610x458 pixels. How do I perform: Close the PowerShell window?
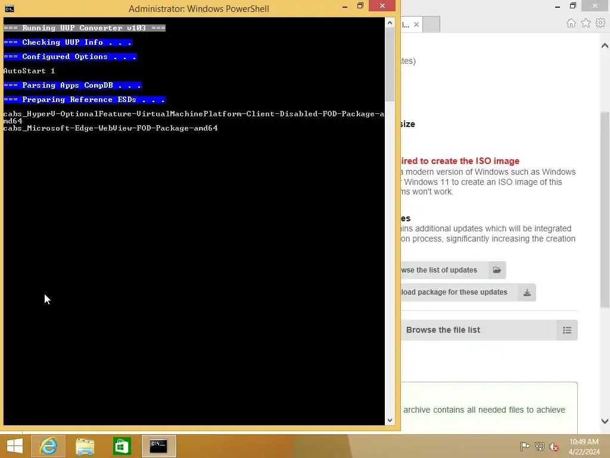tap(382, 5)
